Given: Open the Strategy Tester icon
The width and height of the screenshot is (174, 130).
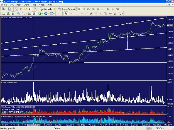Looking at the screenshot, I should [x=35, y=9].
